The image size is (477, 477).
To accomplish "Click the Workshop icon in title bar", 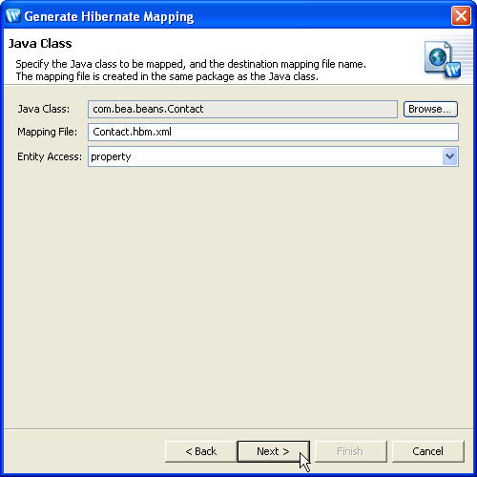I will [13, 15].
